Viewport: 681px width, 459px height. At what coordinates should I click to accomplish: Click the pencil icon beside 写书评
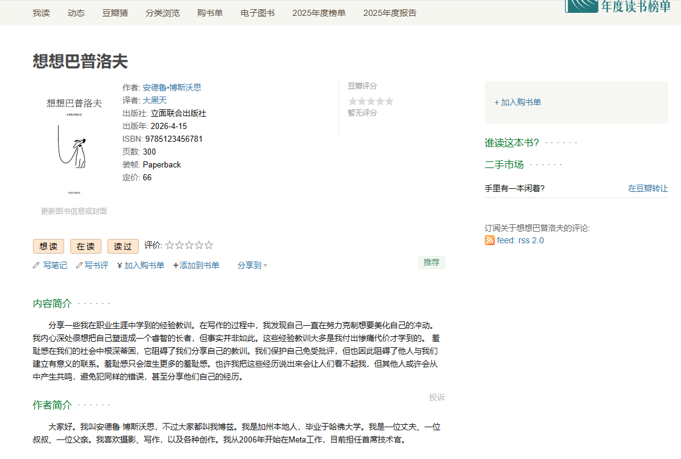(79, 265)
